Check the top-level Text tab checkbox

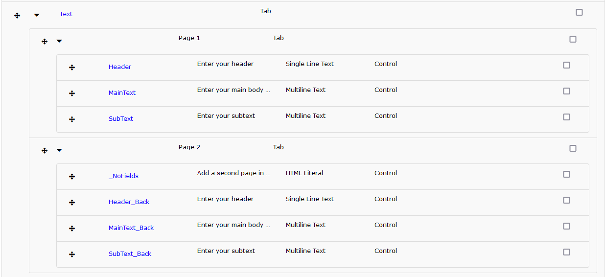point(579,12)
